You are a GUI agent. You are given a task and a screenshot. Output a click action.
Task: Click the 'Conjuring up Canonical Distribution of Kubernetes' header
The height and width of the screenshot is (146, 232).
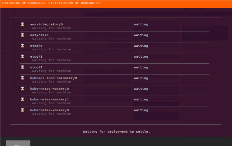(51, 3)
